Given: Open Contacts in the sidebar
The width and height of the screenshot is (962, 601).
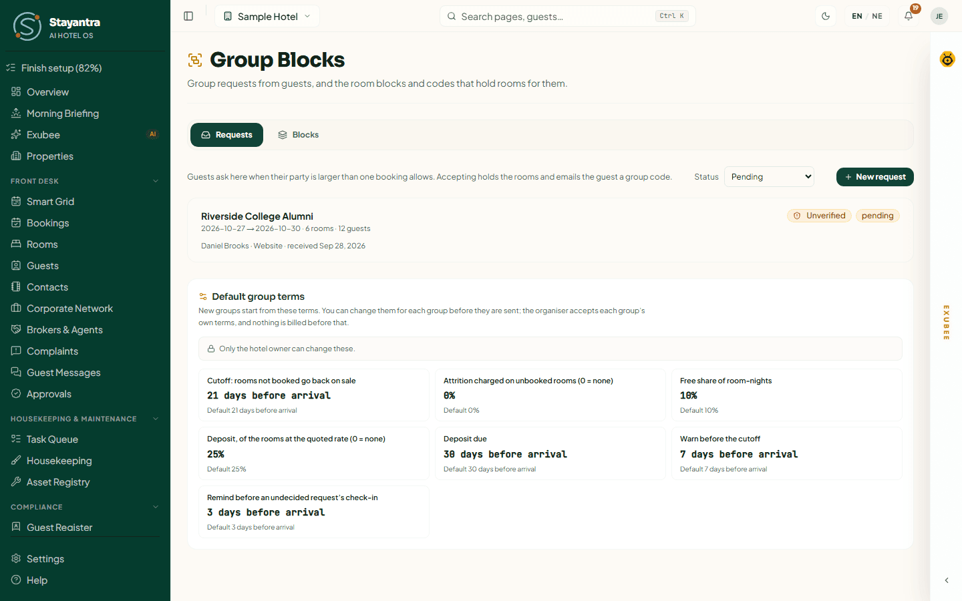Looking at the screenshot, I should pos(85,287).
